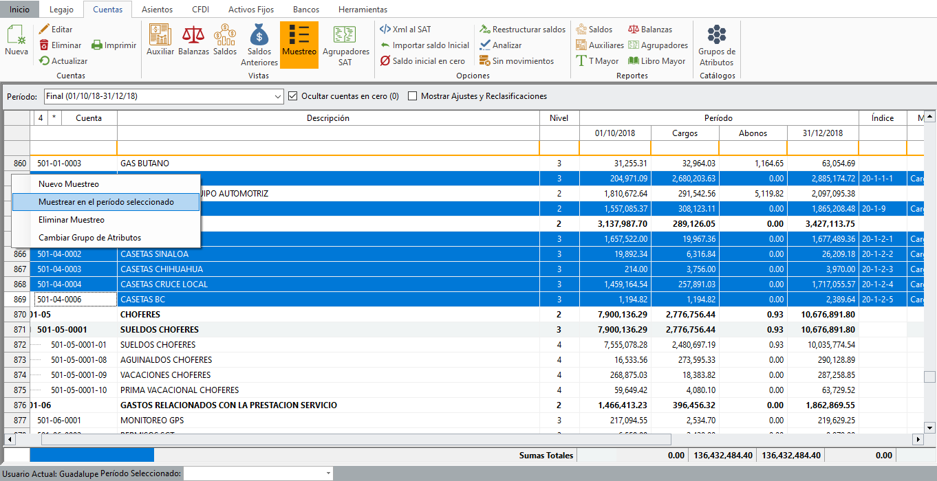This screenshot has width=937, height=481.
Task: Enable Mostrar Ajustes y Reclasificaciones
Action: pyautogui.click(x=413, y=96)
